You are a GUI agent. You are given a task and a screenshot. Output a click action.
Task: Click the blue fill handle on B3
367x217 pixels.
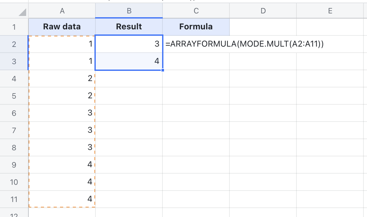click(163, 70)
